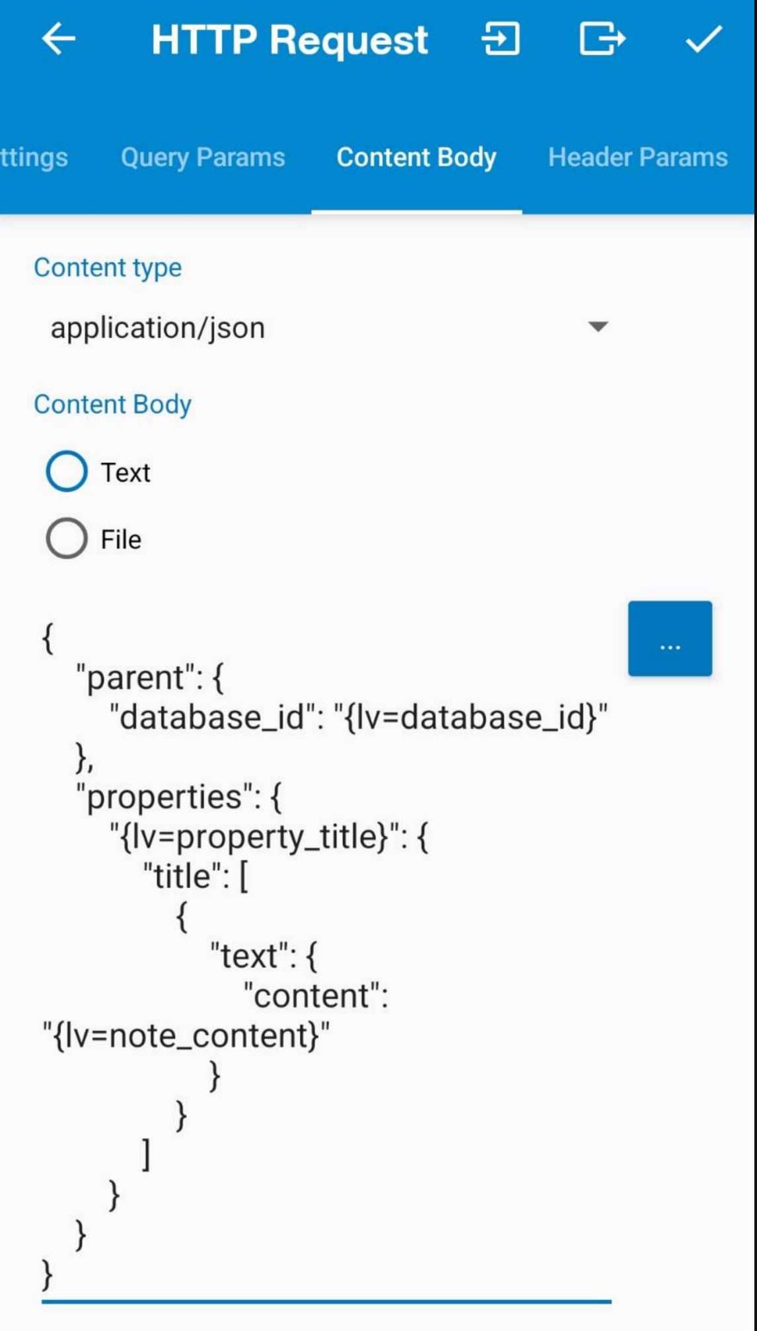
Task: Click the "properties" line in the body
Action: (x=180, y=797)
